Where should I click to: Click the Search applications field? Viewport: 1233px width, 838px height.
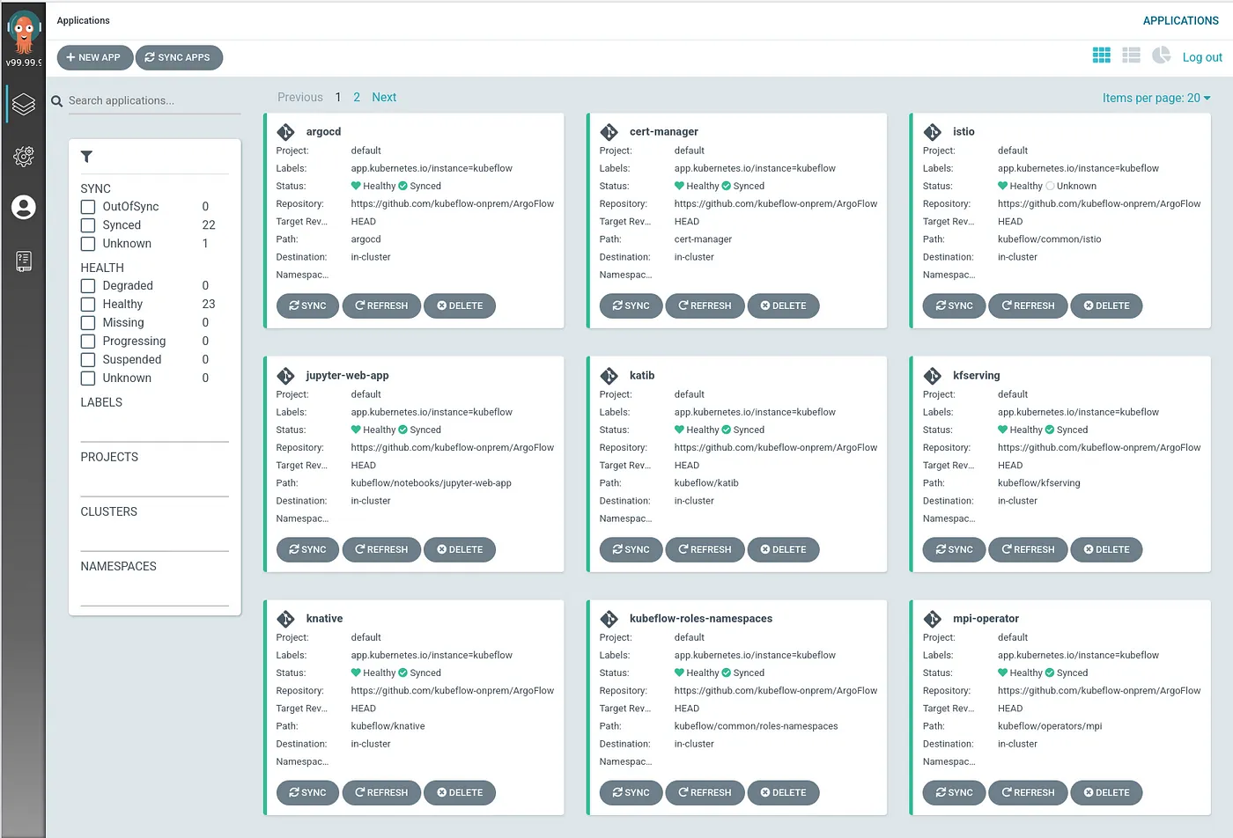[154, 101]
